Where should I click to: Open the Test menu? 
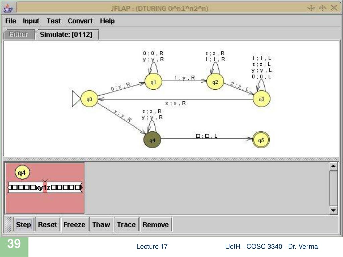coord(54,21)
